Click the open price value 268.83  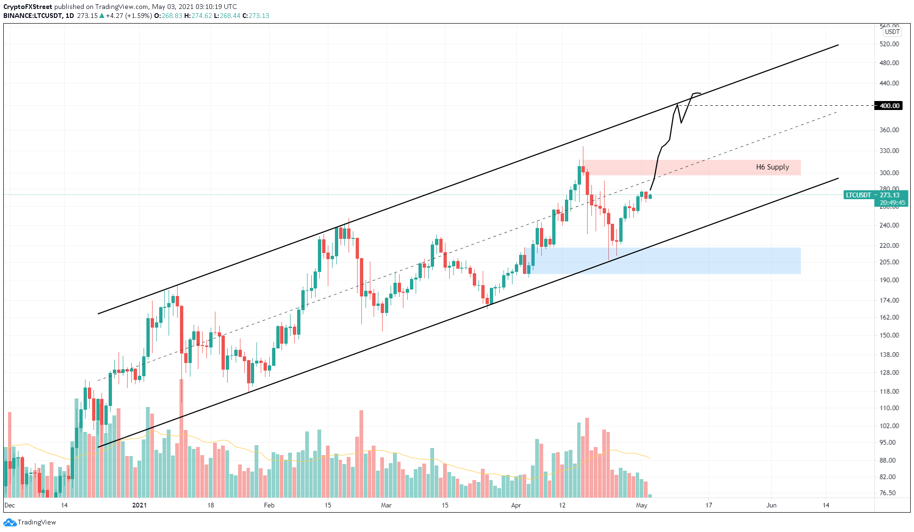(172, 16)
